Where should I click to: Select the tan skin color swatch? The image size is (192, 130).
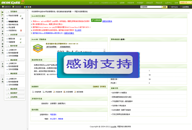(x=28, y=7)
